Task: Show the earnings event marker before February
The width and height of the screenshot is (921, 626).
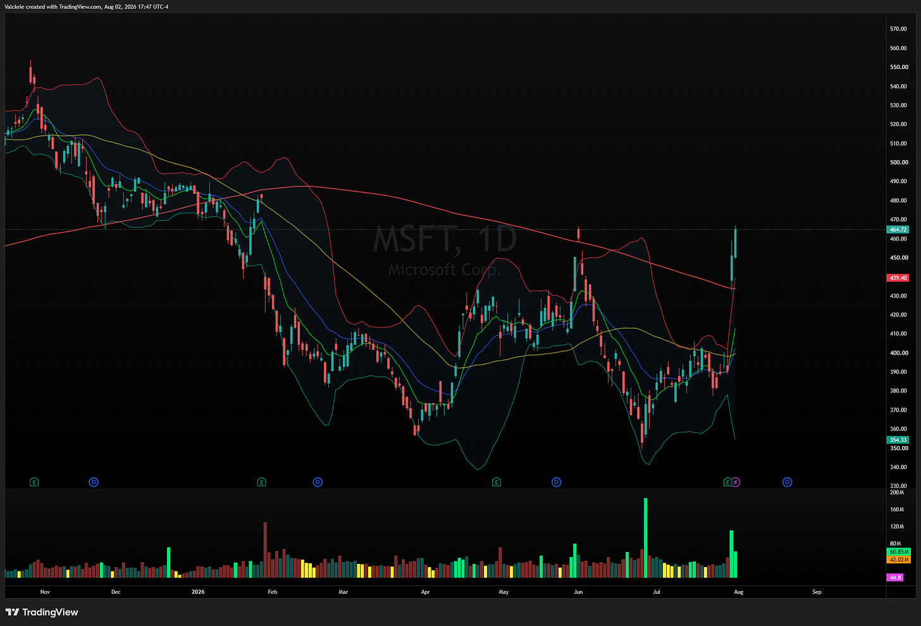Action: tap(261, 482)
